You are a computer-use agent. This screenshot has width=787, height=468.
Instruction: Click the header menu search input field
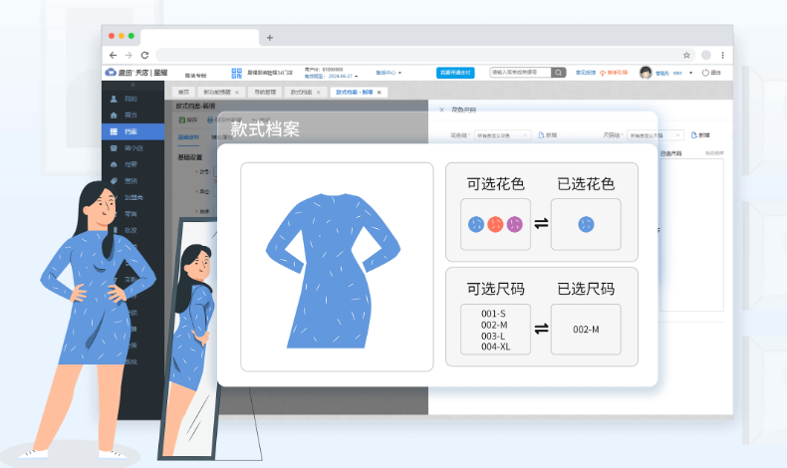click(520, 73)
